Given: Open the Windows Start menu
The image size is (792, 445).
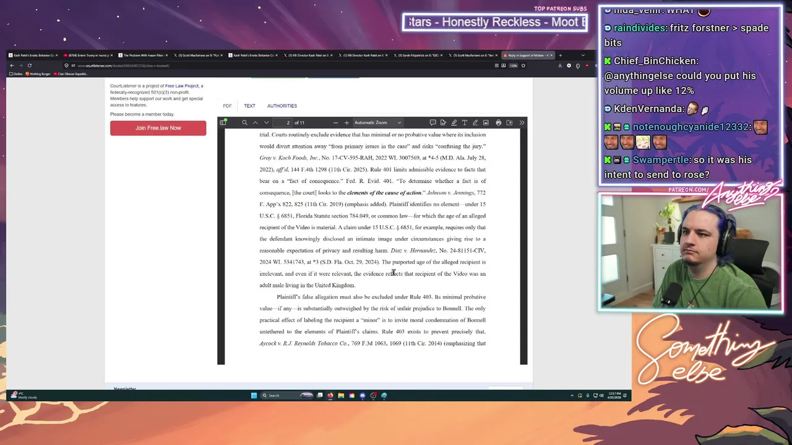Looking at the screenshot, I should (x=254, y=395).
